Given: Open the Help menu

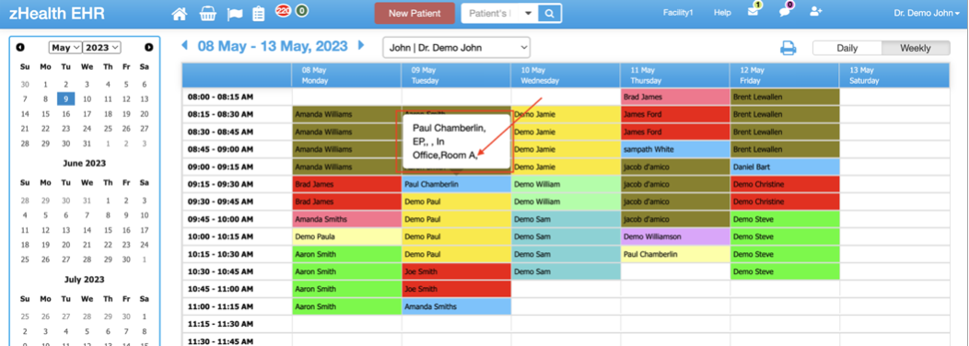Looking at the screenshot, I should click(722, 12).
